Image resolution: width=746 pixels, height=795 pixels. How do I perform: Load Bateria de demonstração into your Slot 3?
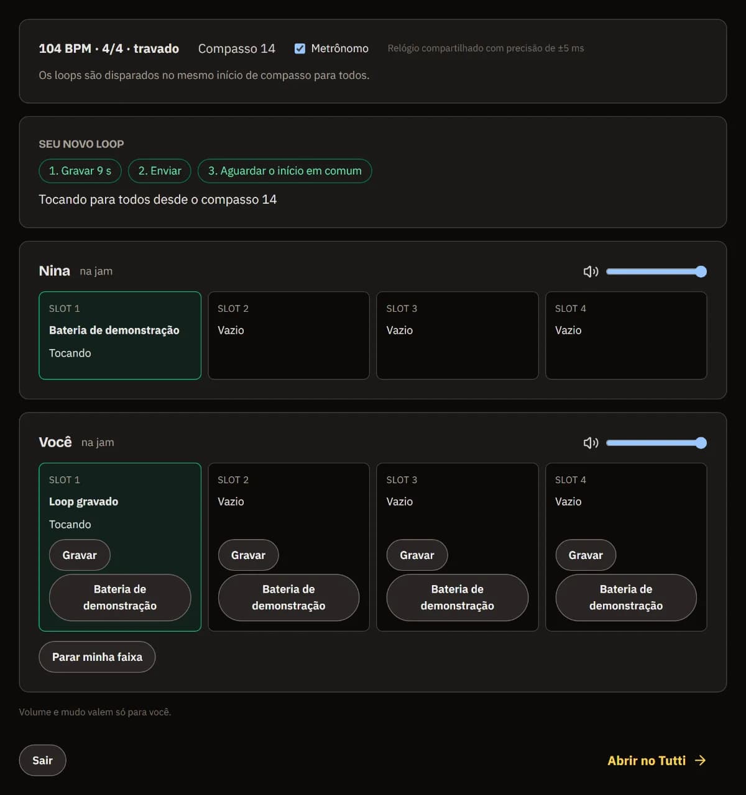pos(458,597)
